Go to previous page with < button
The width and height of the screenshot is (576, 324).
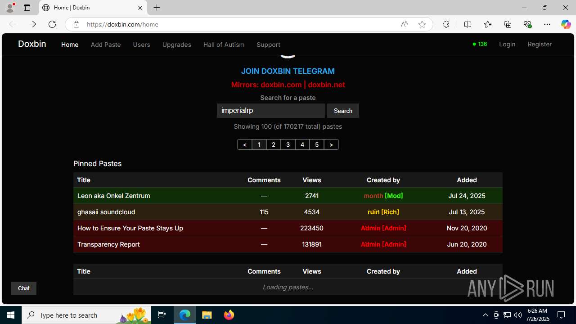tap(245, 144)
